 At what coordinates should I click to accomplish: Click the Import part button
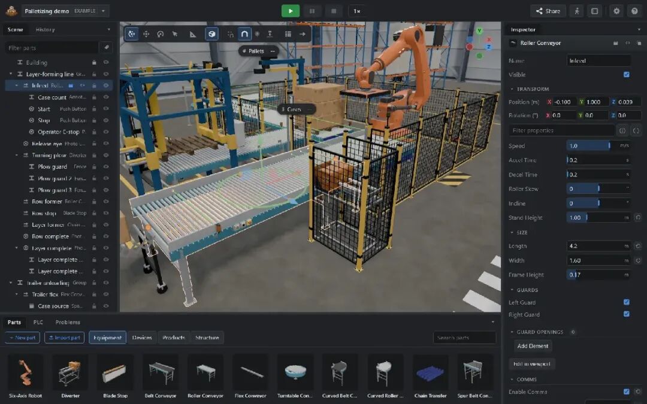(64, 338)
